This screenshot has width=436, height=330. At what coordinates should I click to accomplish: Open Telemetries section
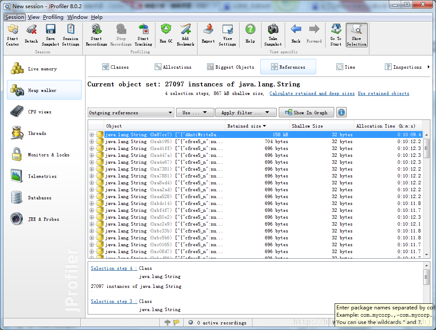coord(44,176)
